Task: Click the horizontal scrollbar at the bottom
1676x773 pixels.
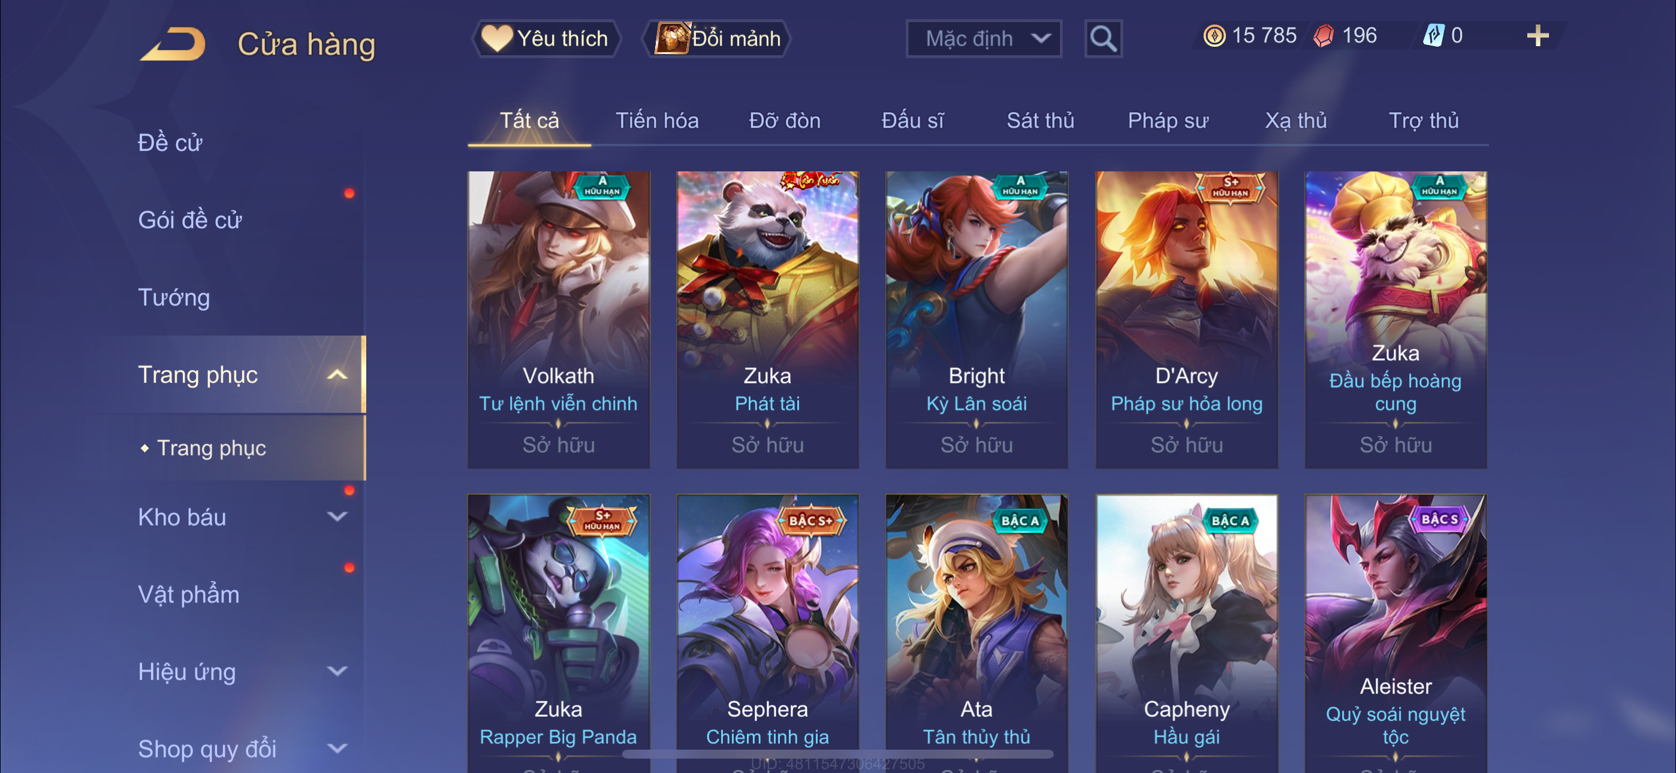Action: (837, 754)
